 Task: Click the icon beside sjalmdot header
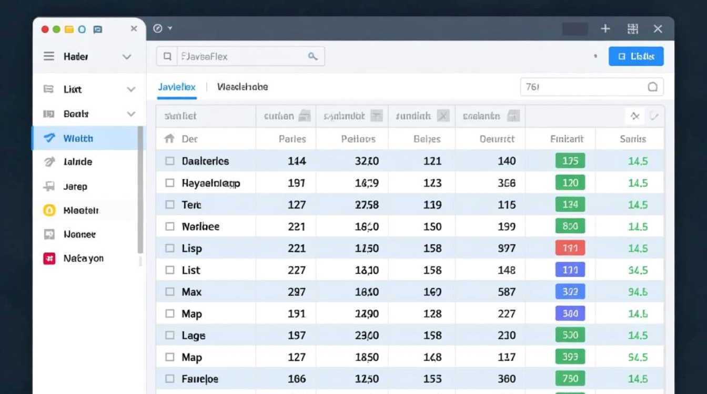point(376,116)
